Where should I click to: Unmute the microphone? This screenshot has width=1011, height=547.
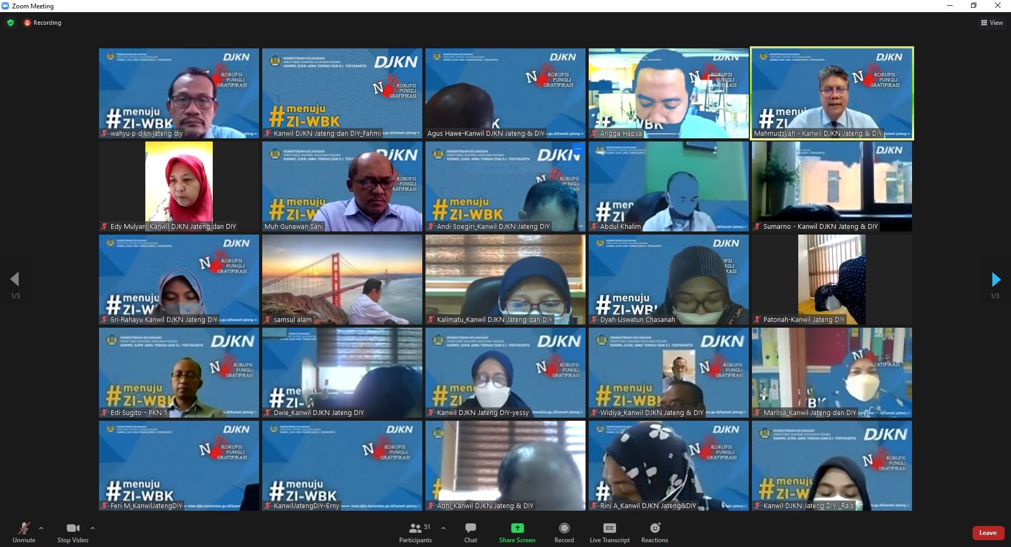click(x=24, y=532)
